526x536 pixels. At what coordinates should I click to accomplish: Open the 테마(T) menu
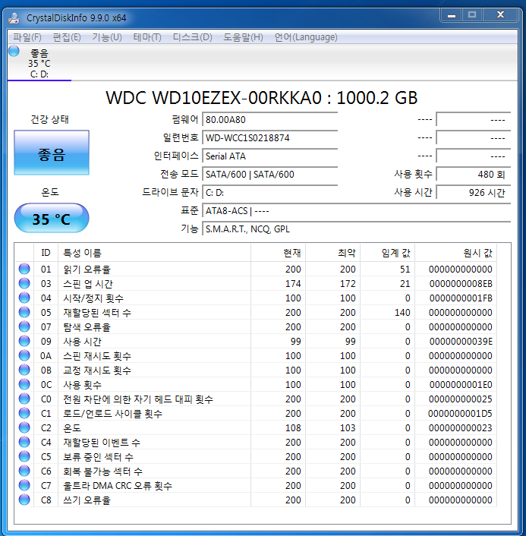147,37
